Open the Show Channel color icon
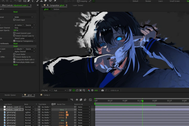Image resolution: width=189 pixels, height=126 pixels. click(89, 90)
